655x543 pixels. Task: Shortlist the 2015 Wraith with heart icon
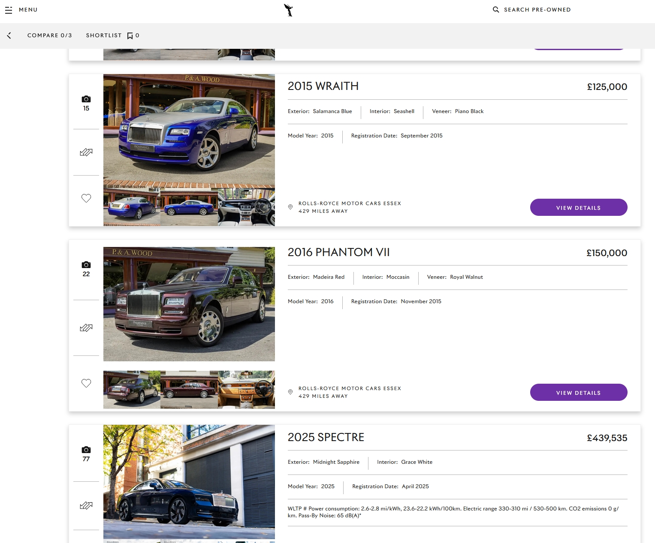(86, 198)
